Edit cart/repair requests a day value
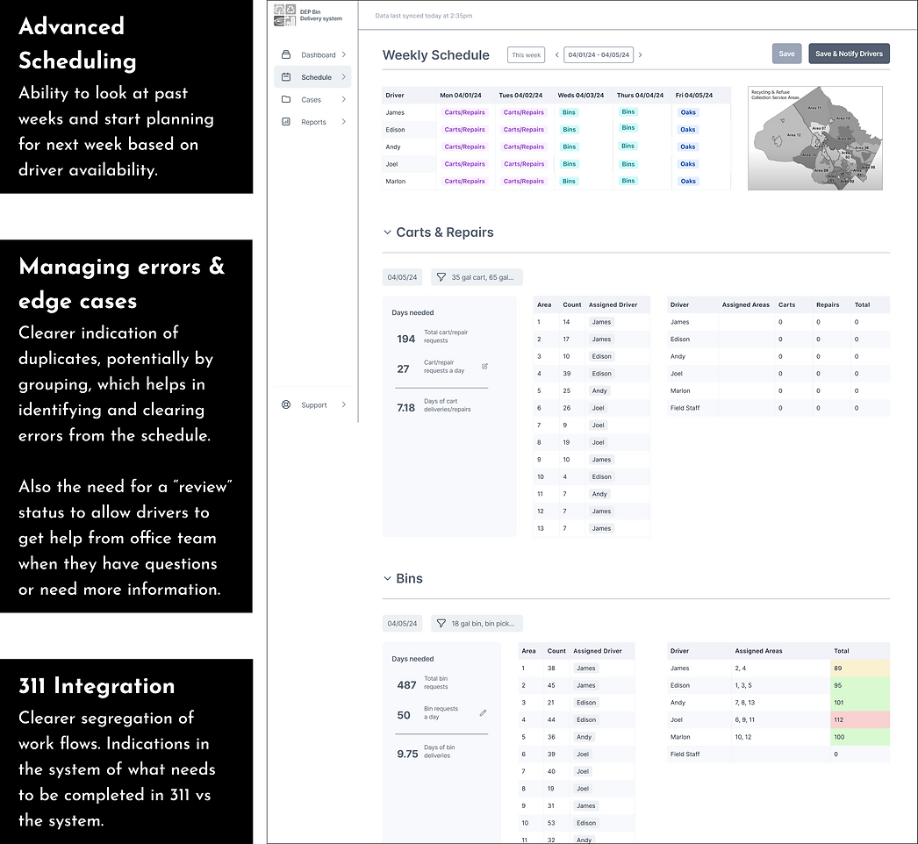This screenshot has height=844, width=918. point(484,367)
